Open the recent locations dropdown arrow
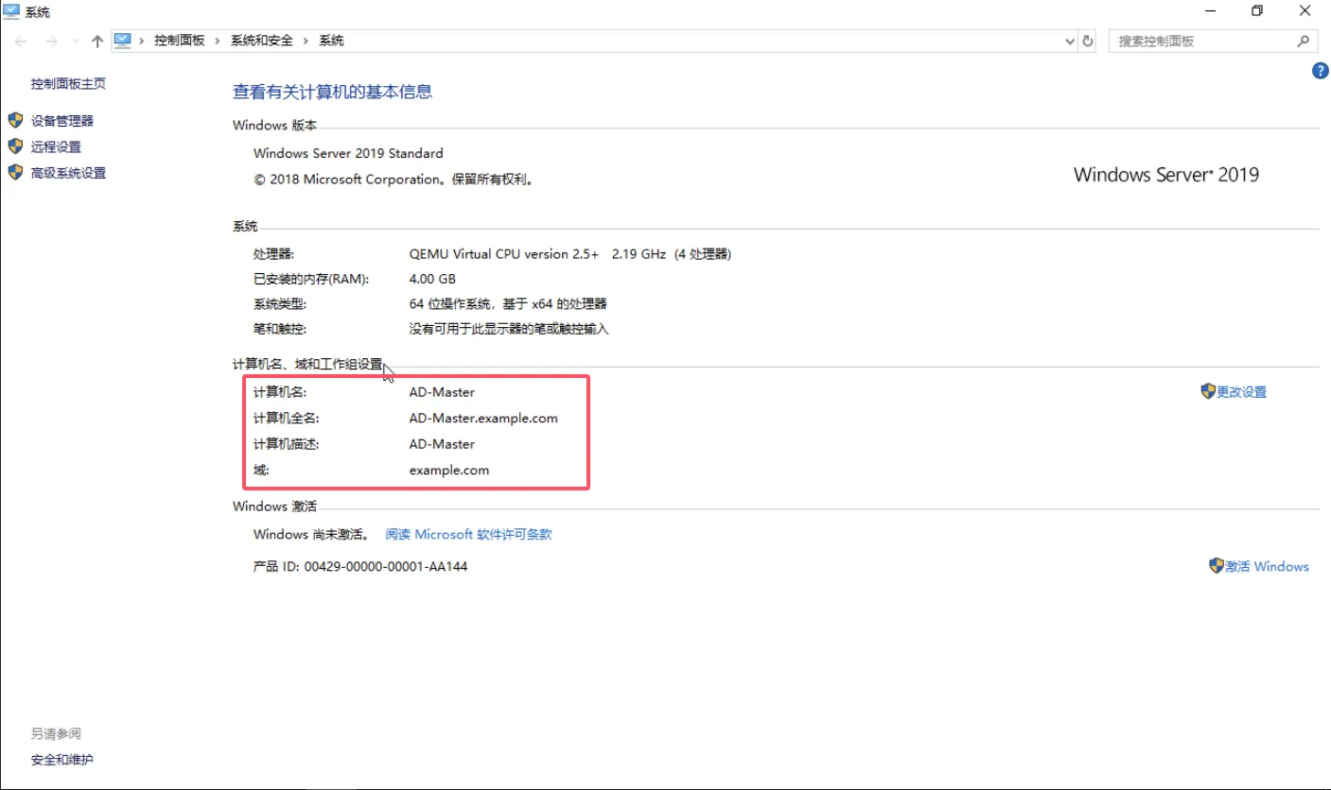1331x790 pixels. tap(76, 42)
